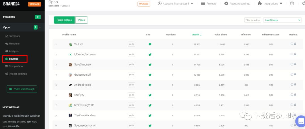Click chat site icon in AndroidPolice row

[x=150, y=85]
